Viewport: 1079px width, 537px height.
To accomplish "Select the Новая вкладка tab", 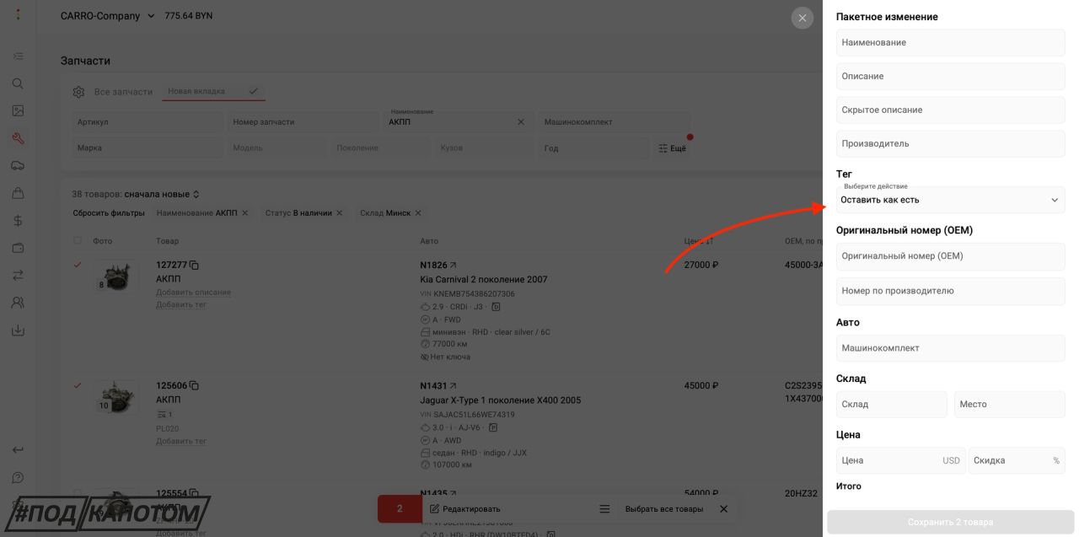I will pos(196,91).
